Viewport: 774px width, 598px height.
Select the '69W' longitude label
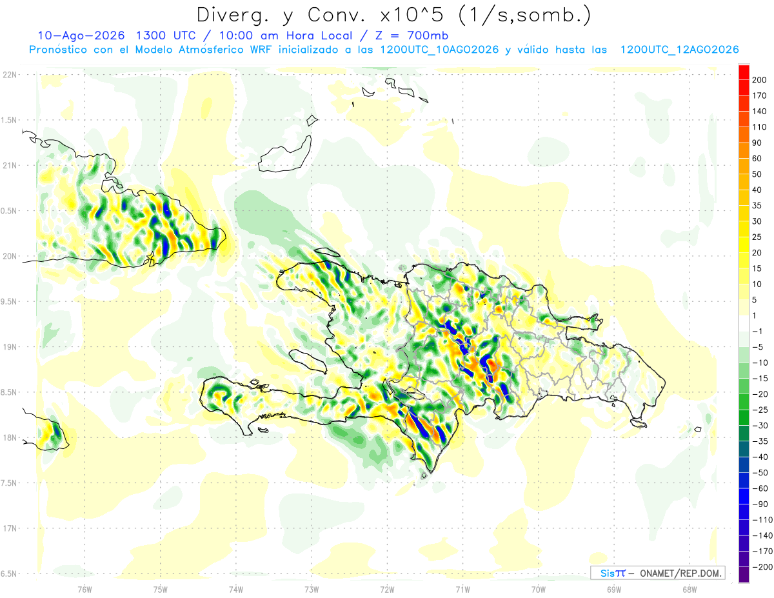pos(613,589)
